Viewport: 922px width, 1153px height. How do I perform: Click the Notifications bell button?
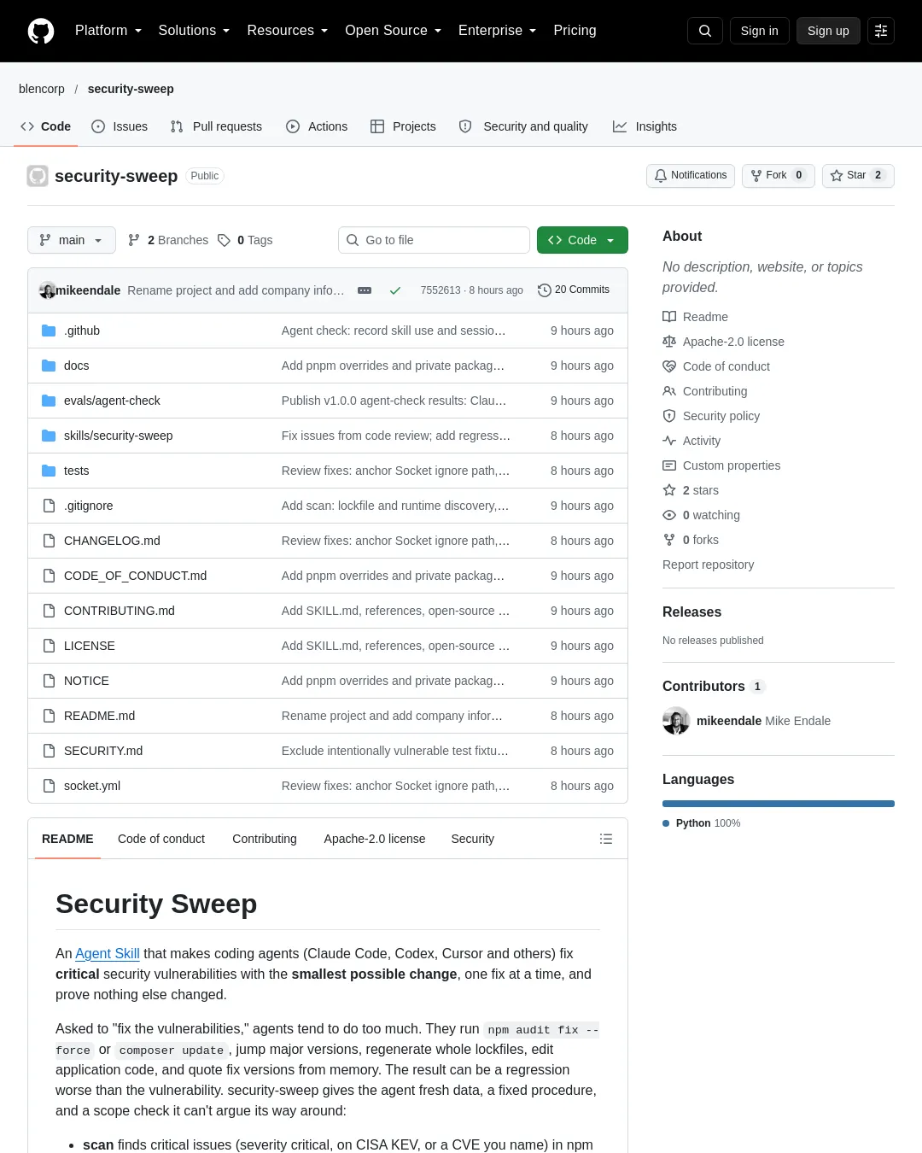[691, 175]
